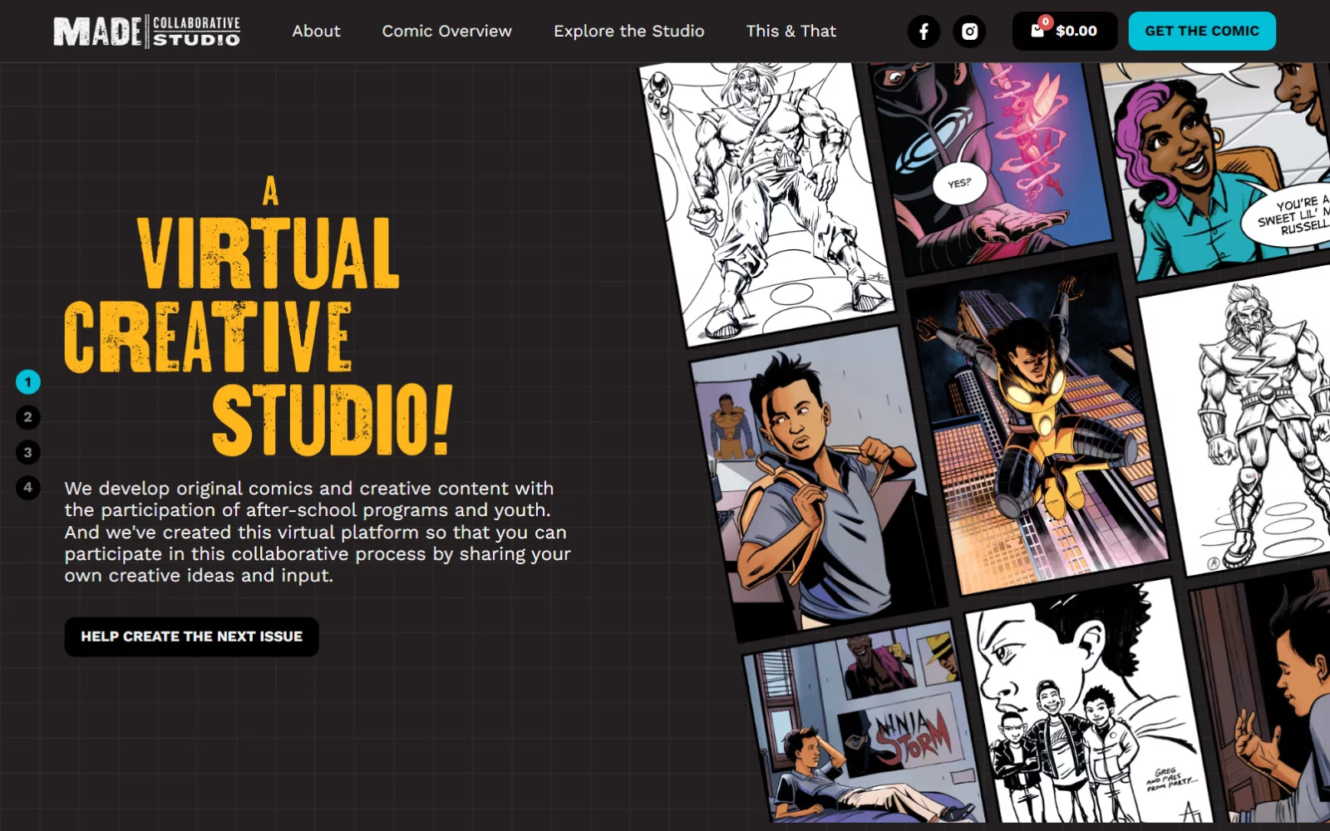Open the Ninja Storm bedroom comic panel
The image size is (1330, 831).
coord(863,723)
